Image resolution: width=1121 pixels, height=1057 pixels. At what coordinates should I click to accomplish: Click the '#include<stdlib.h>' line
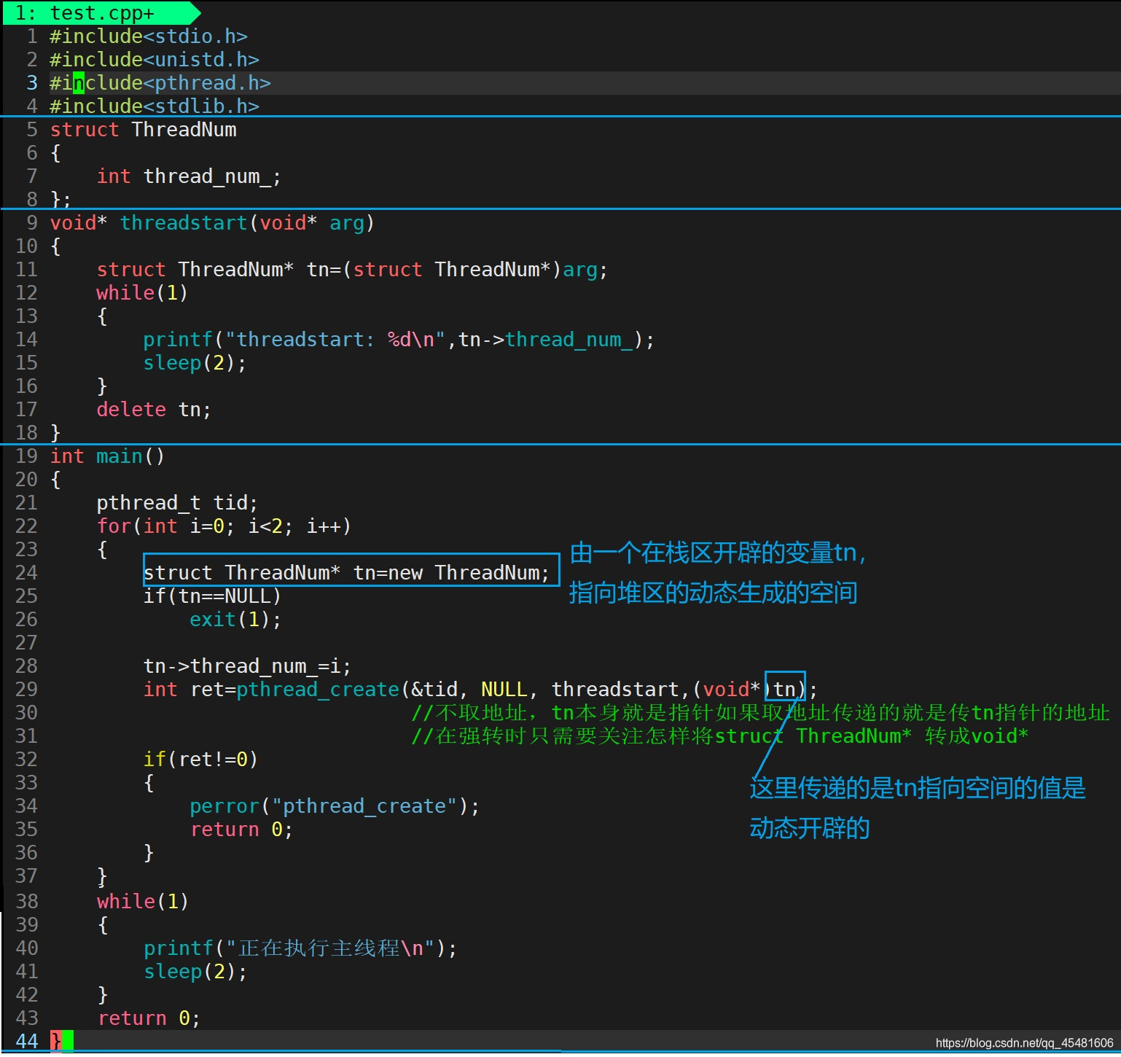[x=155, y=106]
